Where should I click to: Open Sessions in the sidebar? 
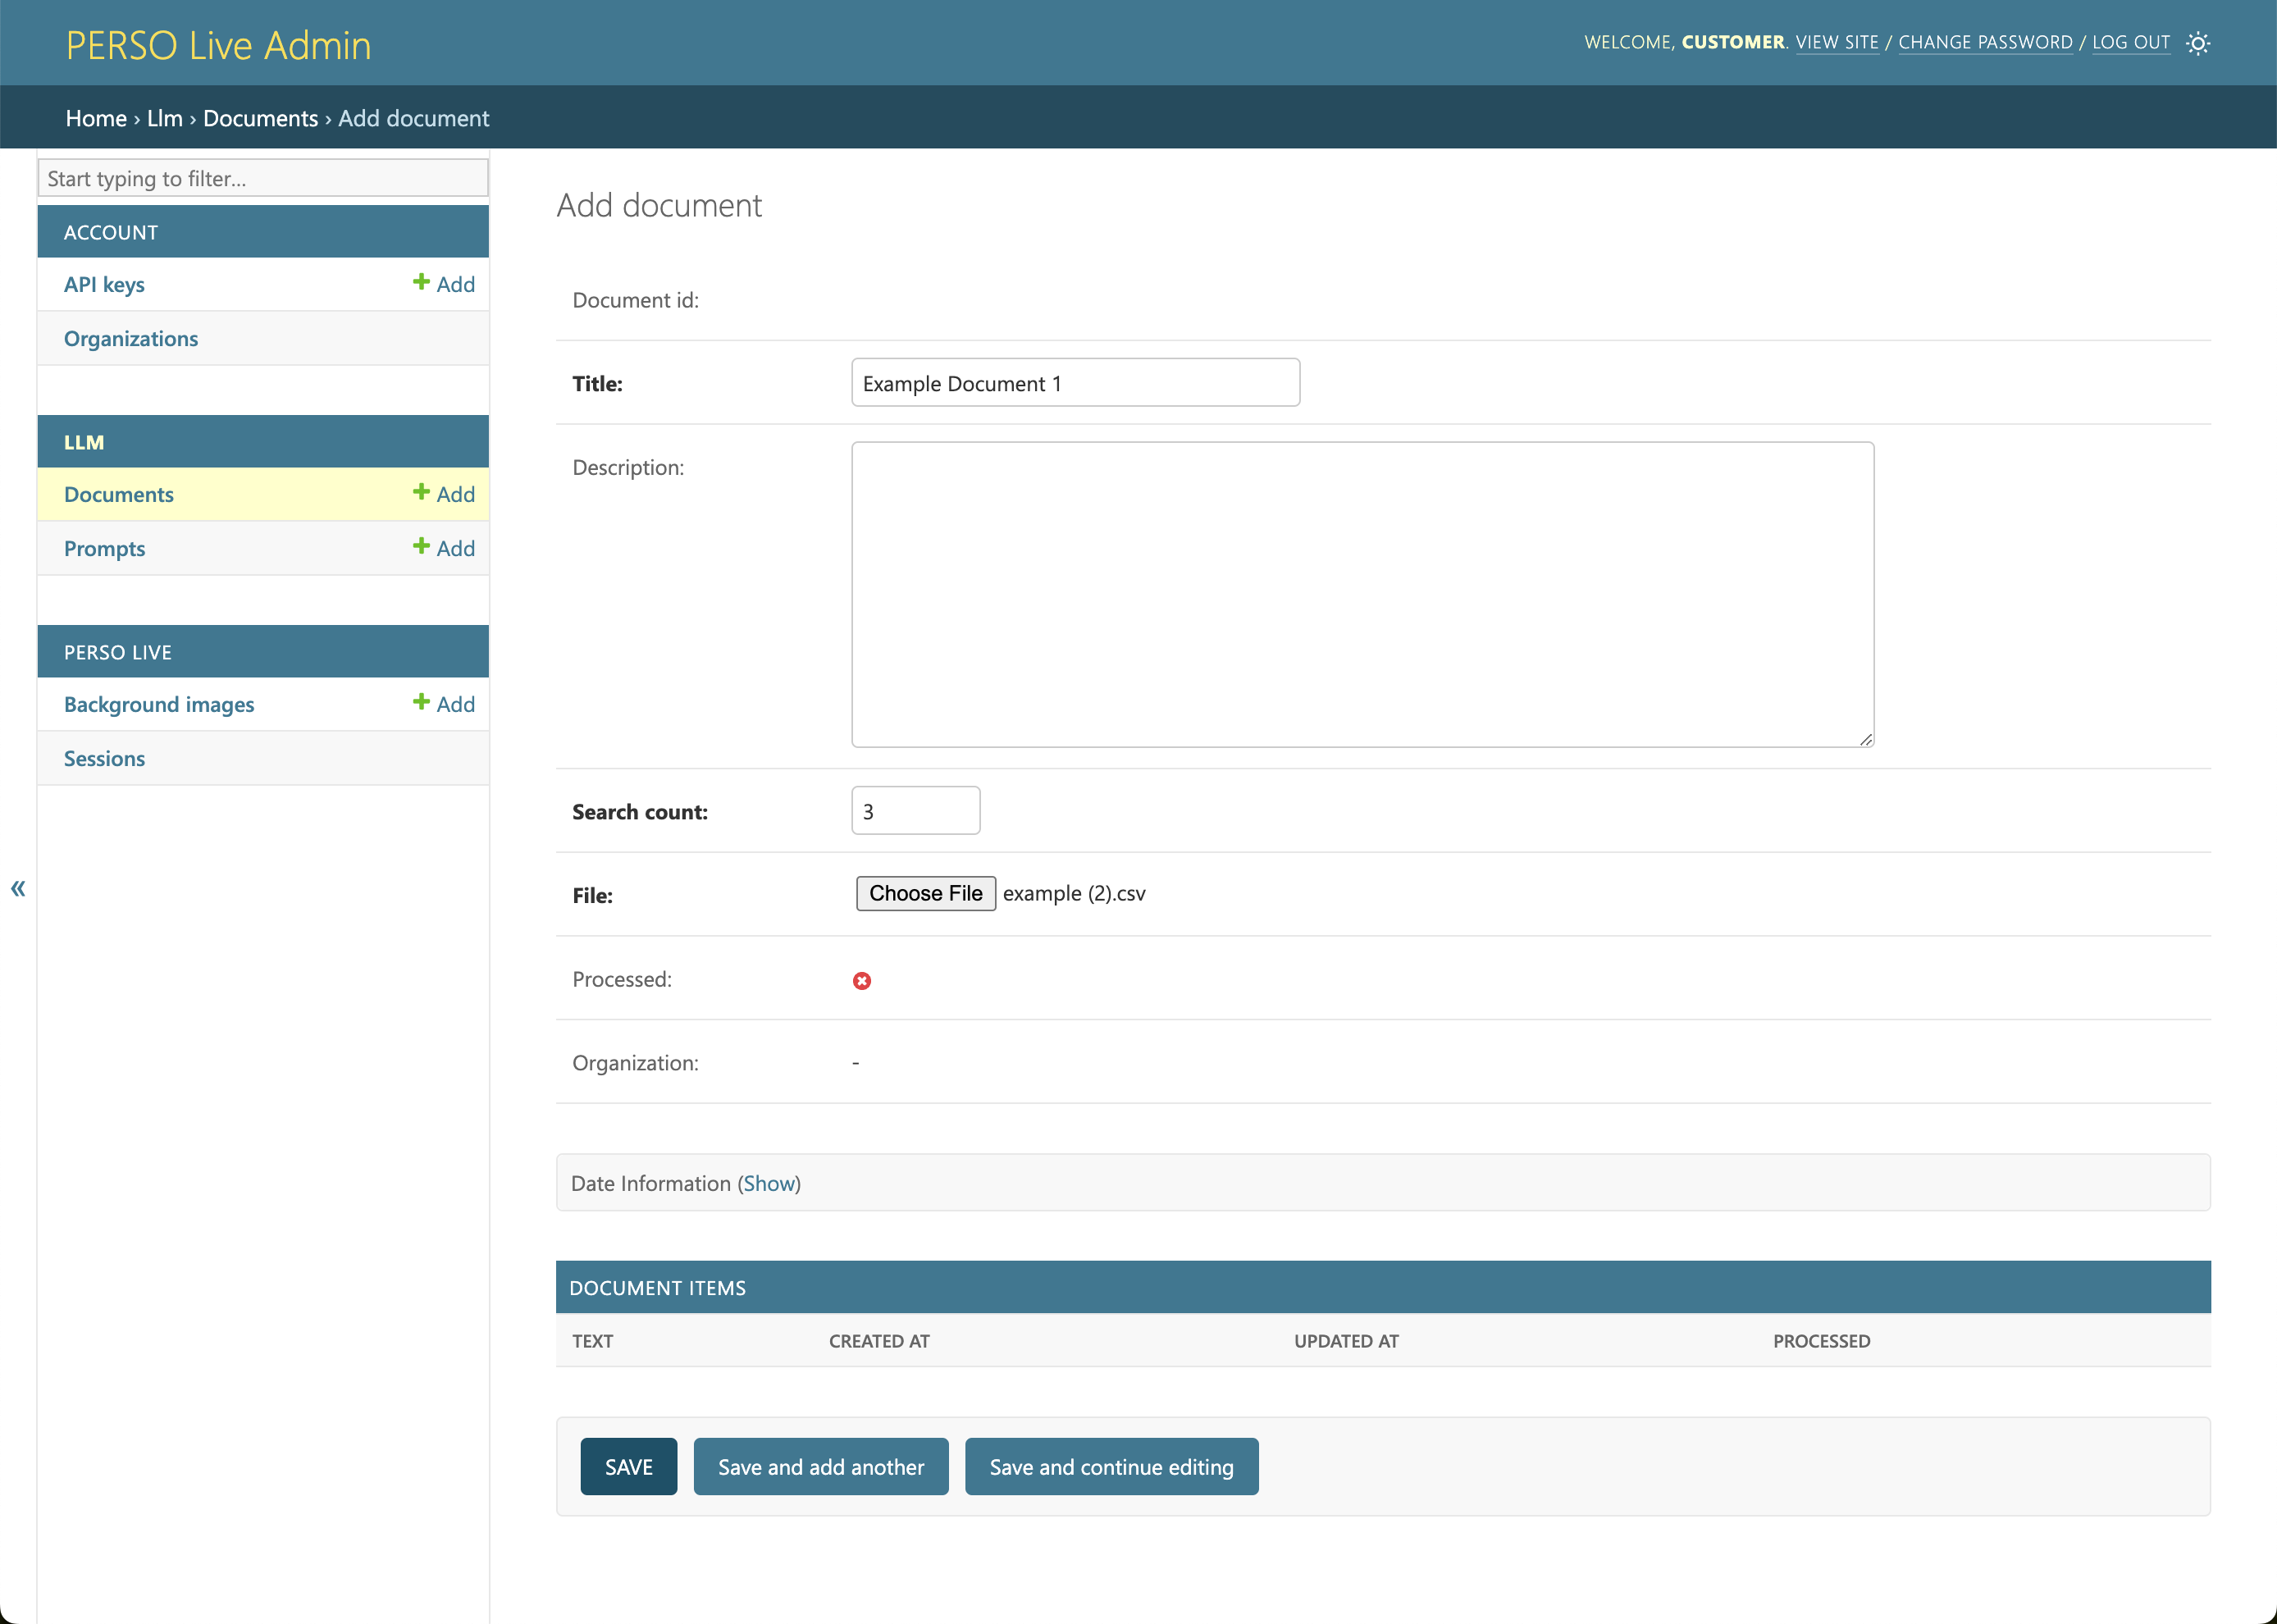(x=104, y=758)
